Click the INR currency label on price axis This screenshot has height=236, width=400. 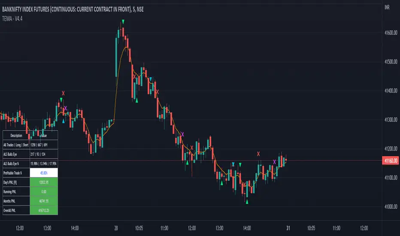(x=387, y=7)
